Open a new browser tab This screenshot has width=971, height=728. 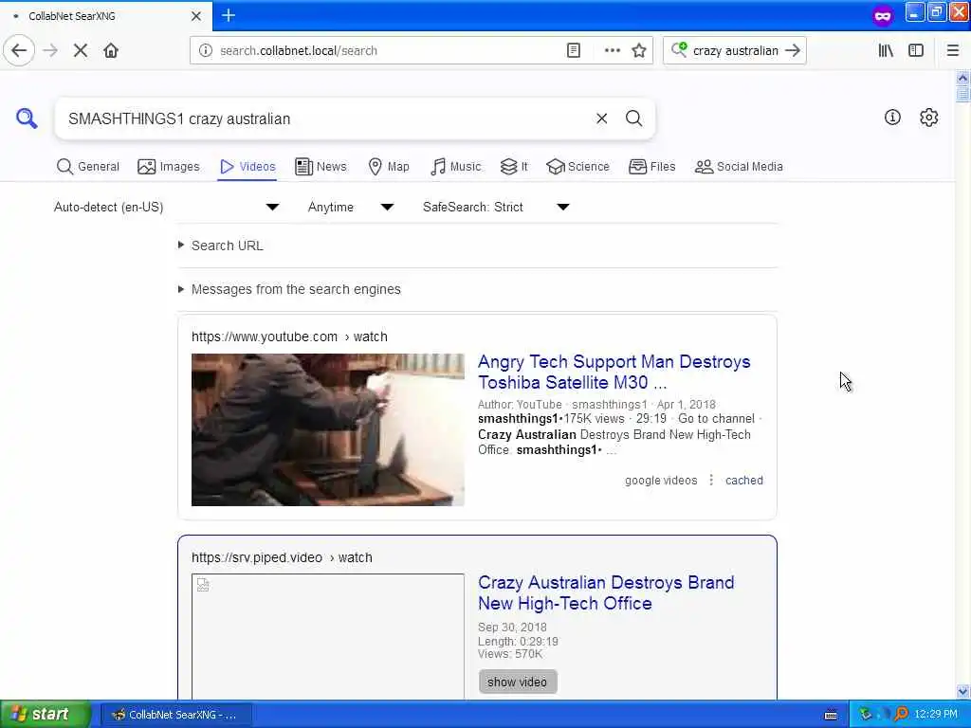229,15
